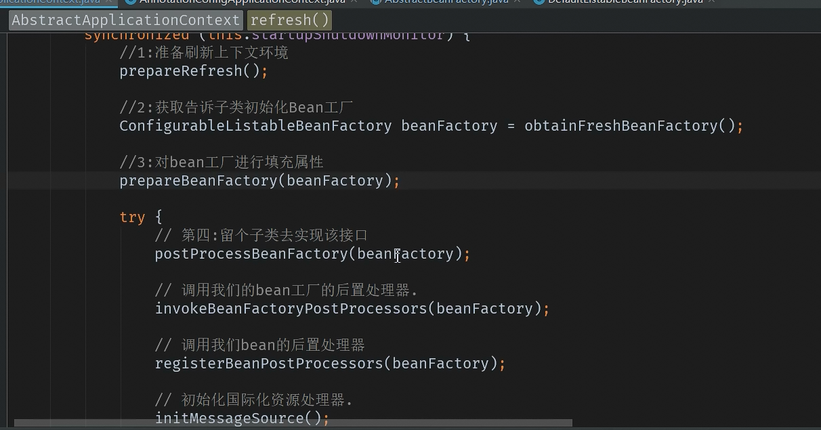Click the comment '//1:准备刷新上下文环境'
821x430 pixels.
(204, 53)
